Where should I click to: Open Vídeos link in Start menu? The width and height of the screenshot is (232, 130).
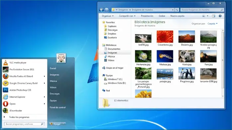[53, 87]
